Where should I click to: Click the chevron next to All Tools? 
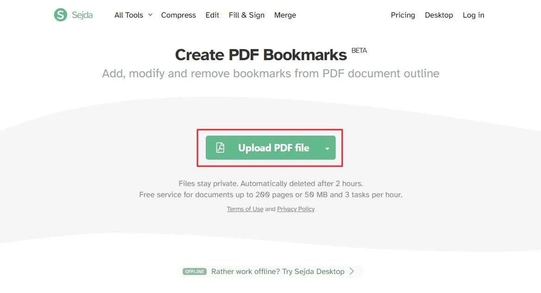click(150, 15)
